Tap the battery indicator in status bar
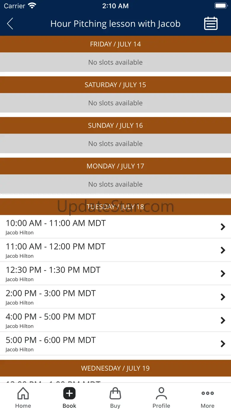This screenshot has width=231, height=410. coord(221,6)
